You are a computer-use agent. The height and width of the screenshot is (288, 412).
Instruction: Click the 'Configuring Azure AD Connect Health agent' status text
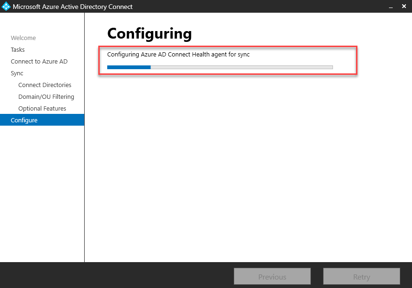pyautogui.click(x=178, y=55)
